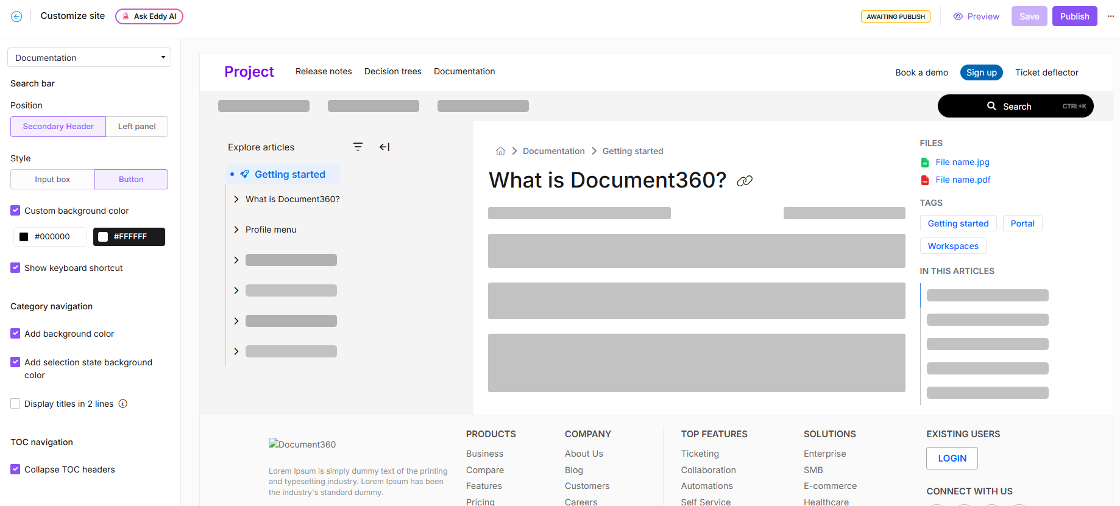Screen dimensions: 1120x506
Task: Click the red File name.pdf icon
Action: (925, 180)
